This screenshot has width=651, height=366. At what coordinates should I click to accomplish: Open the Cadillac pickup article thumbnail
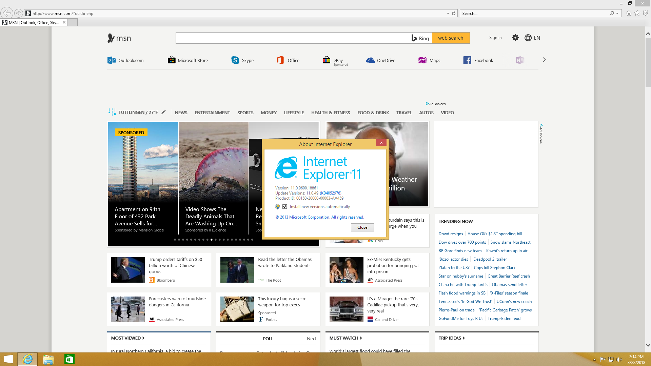coord(346,309)
